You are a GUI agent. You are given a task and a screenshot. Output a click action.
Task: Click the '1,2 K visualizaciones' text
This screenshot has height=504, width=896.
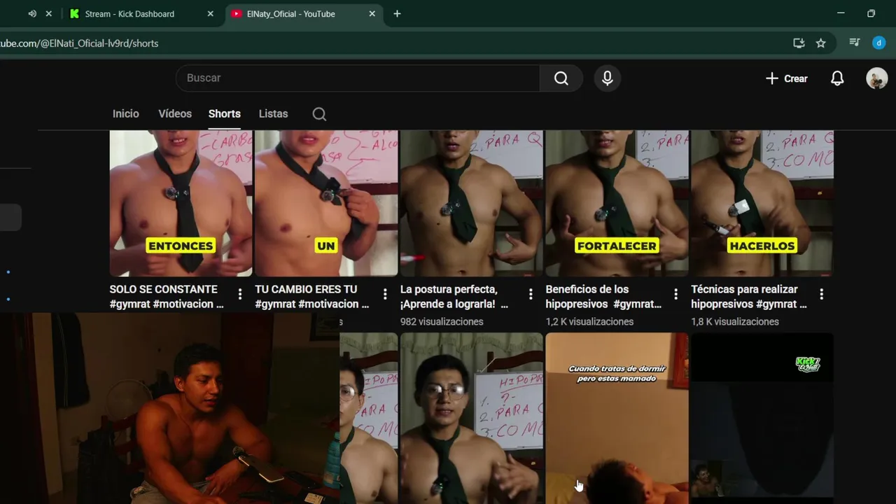[589, 322]
